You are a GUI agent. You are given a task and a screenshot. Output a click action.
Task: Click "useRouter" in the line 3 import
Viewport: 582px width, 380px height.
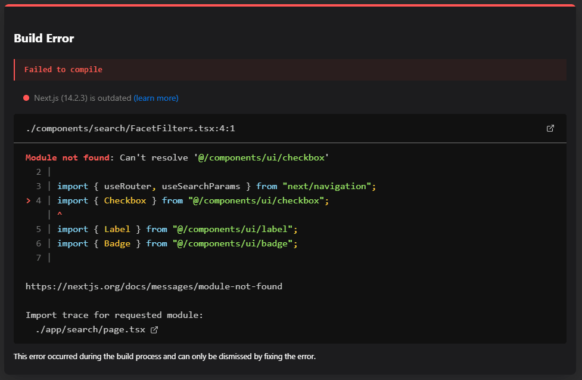point(128,186)
